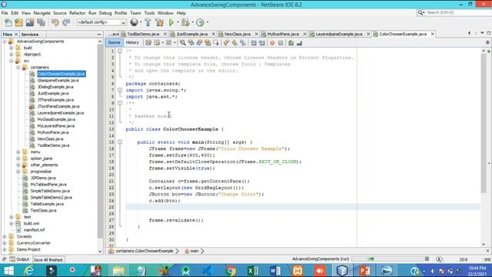
Task: Open the Refactor menu
Action: [x=77, y=13]
